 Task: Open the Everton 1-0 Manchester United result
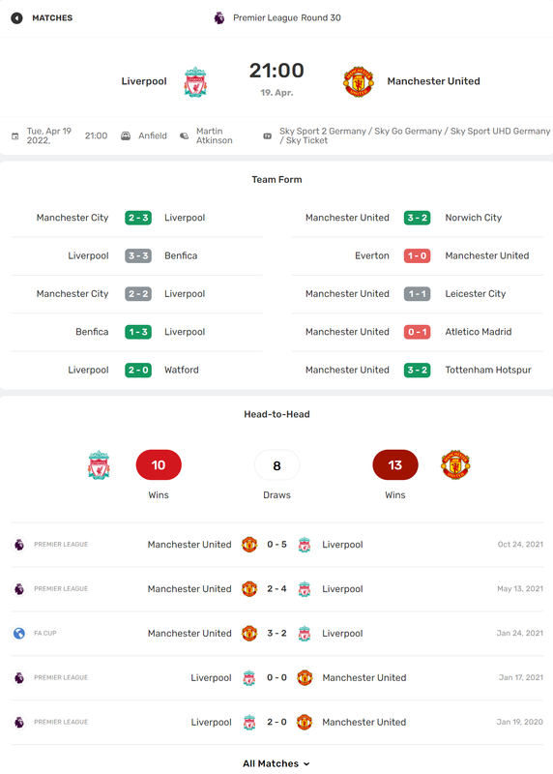tap(418, 255)
